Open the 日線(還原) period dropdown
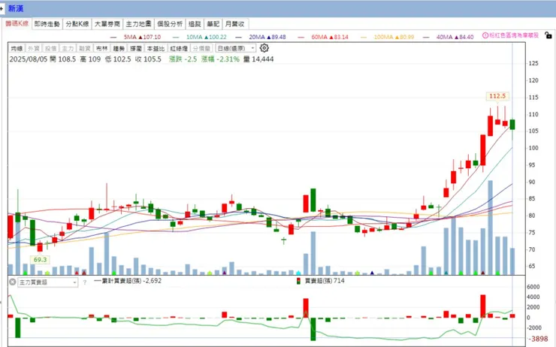The height and width of the screenshot is (347, 556). [x=235, y=48]
